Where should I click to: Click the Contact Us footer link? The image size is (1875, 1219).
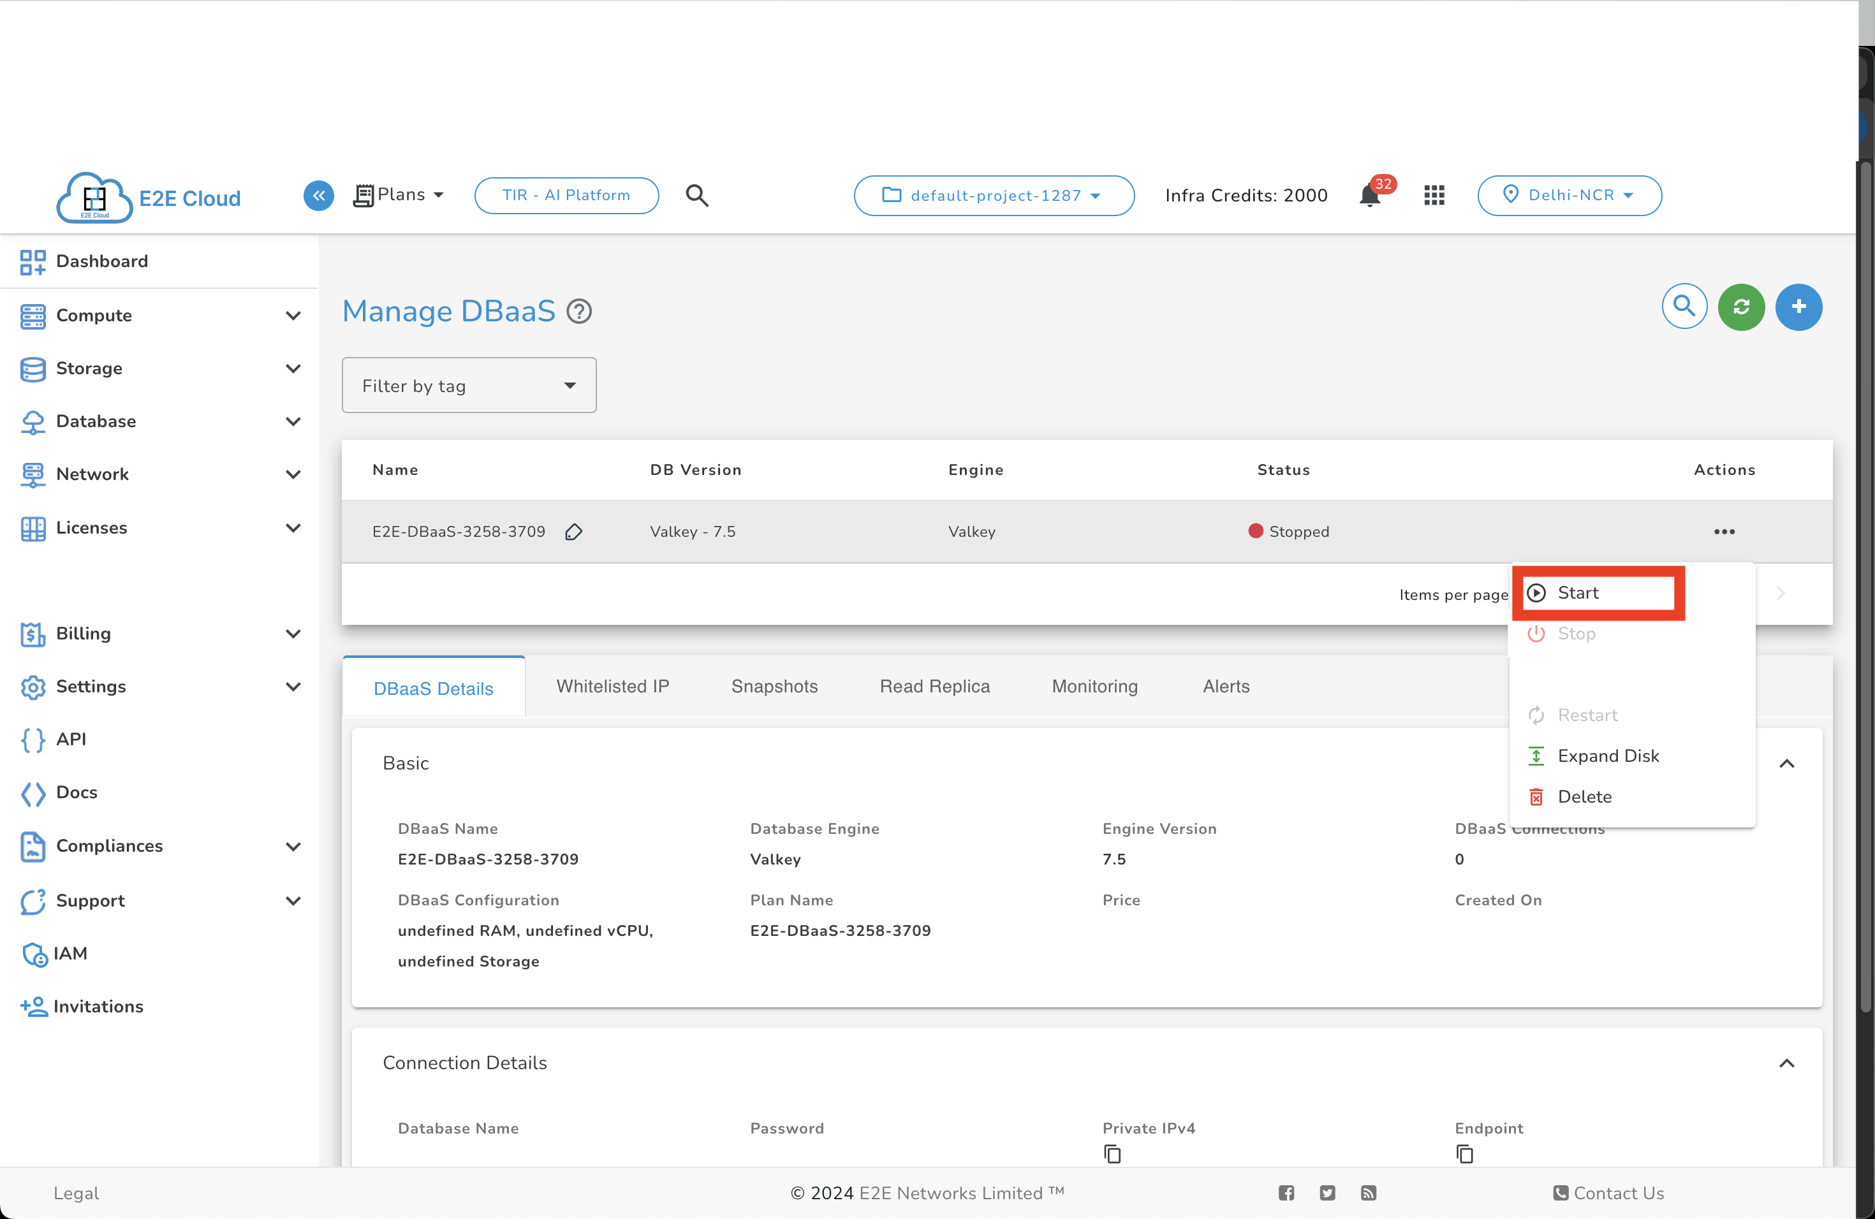pos(1608,1193)
